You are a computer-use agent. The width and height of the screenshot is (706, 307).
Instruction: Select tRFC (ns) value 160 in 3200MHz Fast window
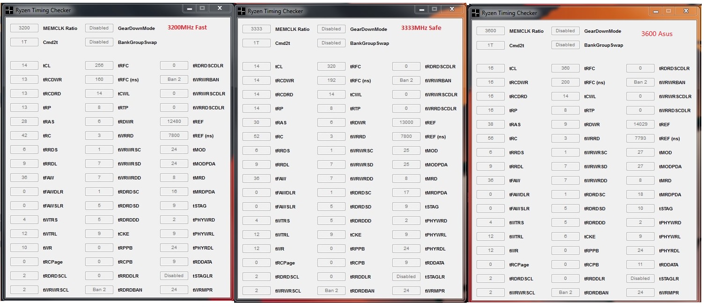pos(99,79)
